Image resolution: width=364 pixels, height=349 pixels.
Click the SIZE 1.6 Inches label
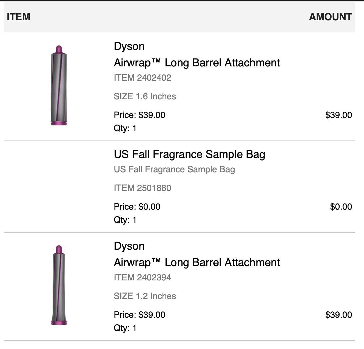click(x=145, y=96)
